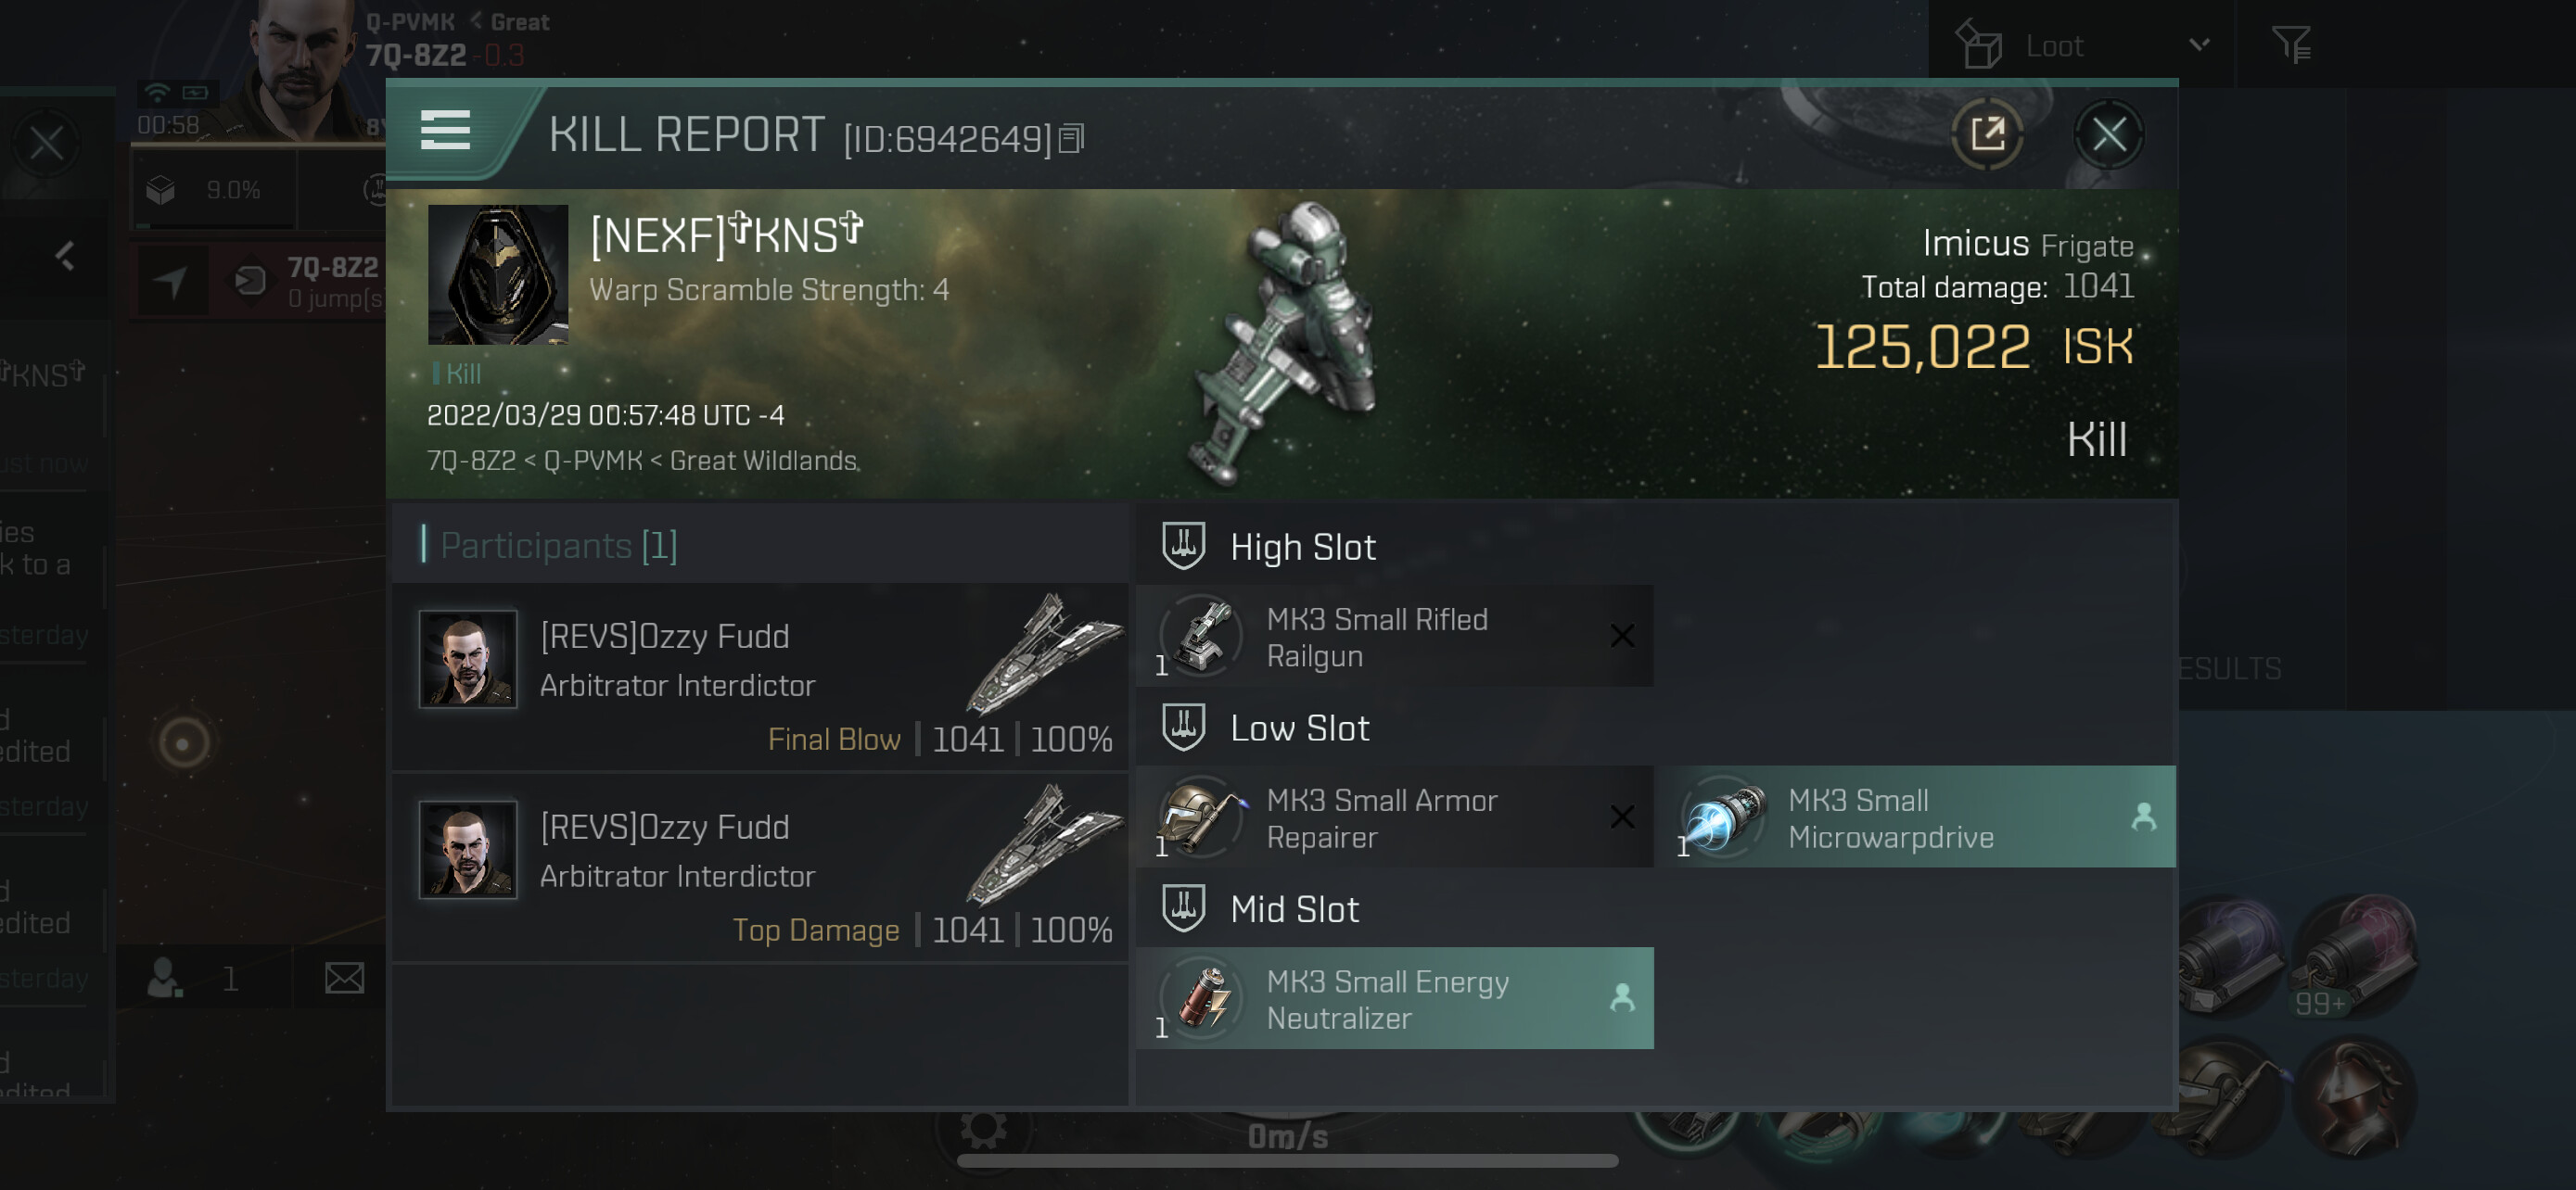The image size is (2576, 1190).
Task: Select the MK3 Small Armor Repairer module
Action: point(1394,817)
